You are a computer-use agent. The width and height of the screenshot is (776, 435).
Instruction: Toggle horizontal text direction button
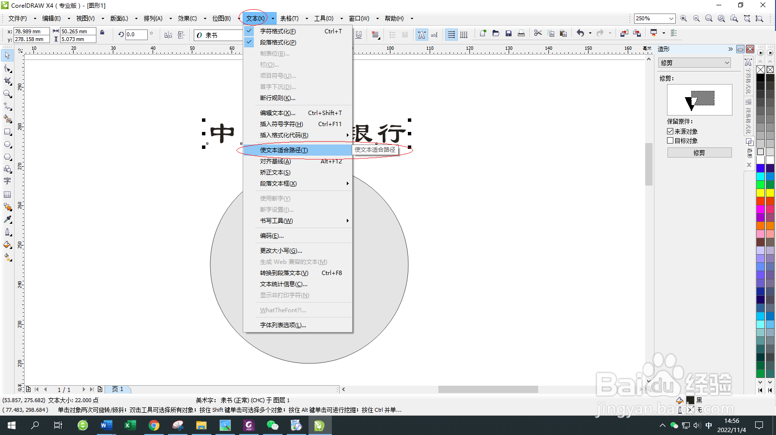[x=451, y=35]
